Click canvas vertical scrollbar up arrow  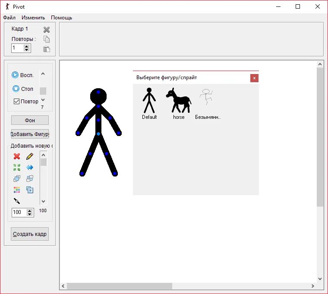(x=320, y=64)
